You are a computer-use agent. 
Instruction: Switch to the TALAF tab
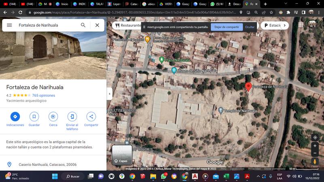97,4
